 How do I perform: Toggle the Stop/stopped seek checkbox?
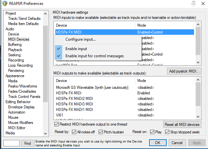click(167, 132)
